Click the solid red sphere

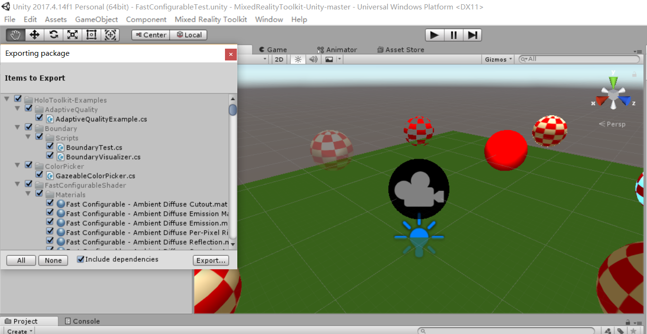(x=506, y=149)
